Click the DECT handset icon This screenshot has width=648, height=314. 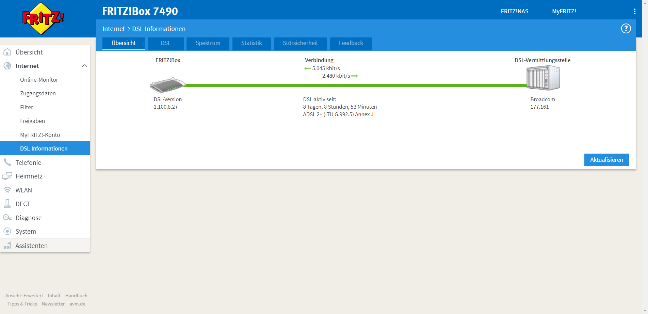tap(7, 204)
